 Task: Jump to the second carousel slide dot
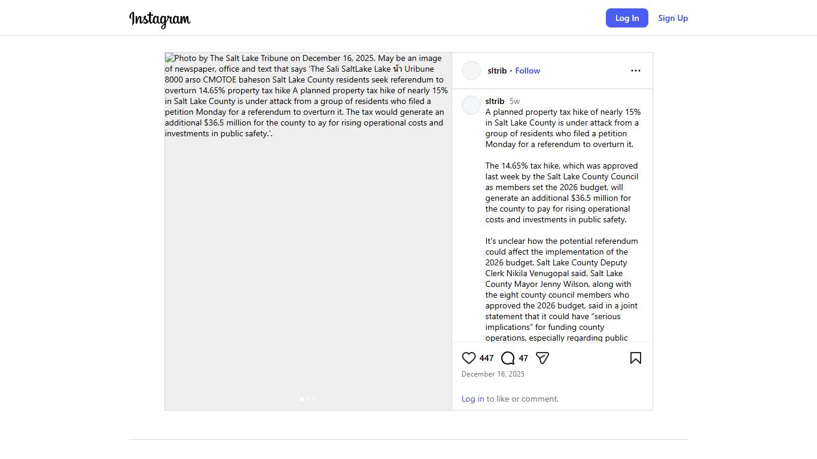click(308, 399)
